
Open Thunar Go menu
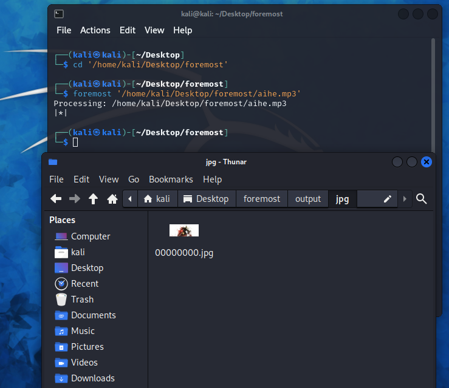pyautogui.click(x=134, y=179)
